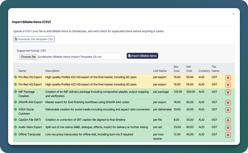Viewport: 248px width, 153px height.
Task: Delete the DNxHR 444 Export row
Action: (x=228, y=103)
